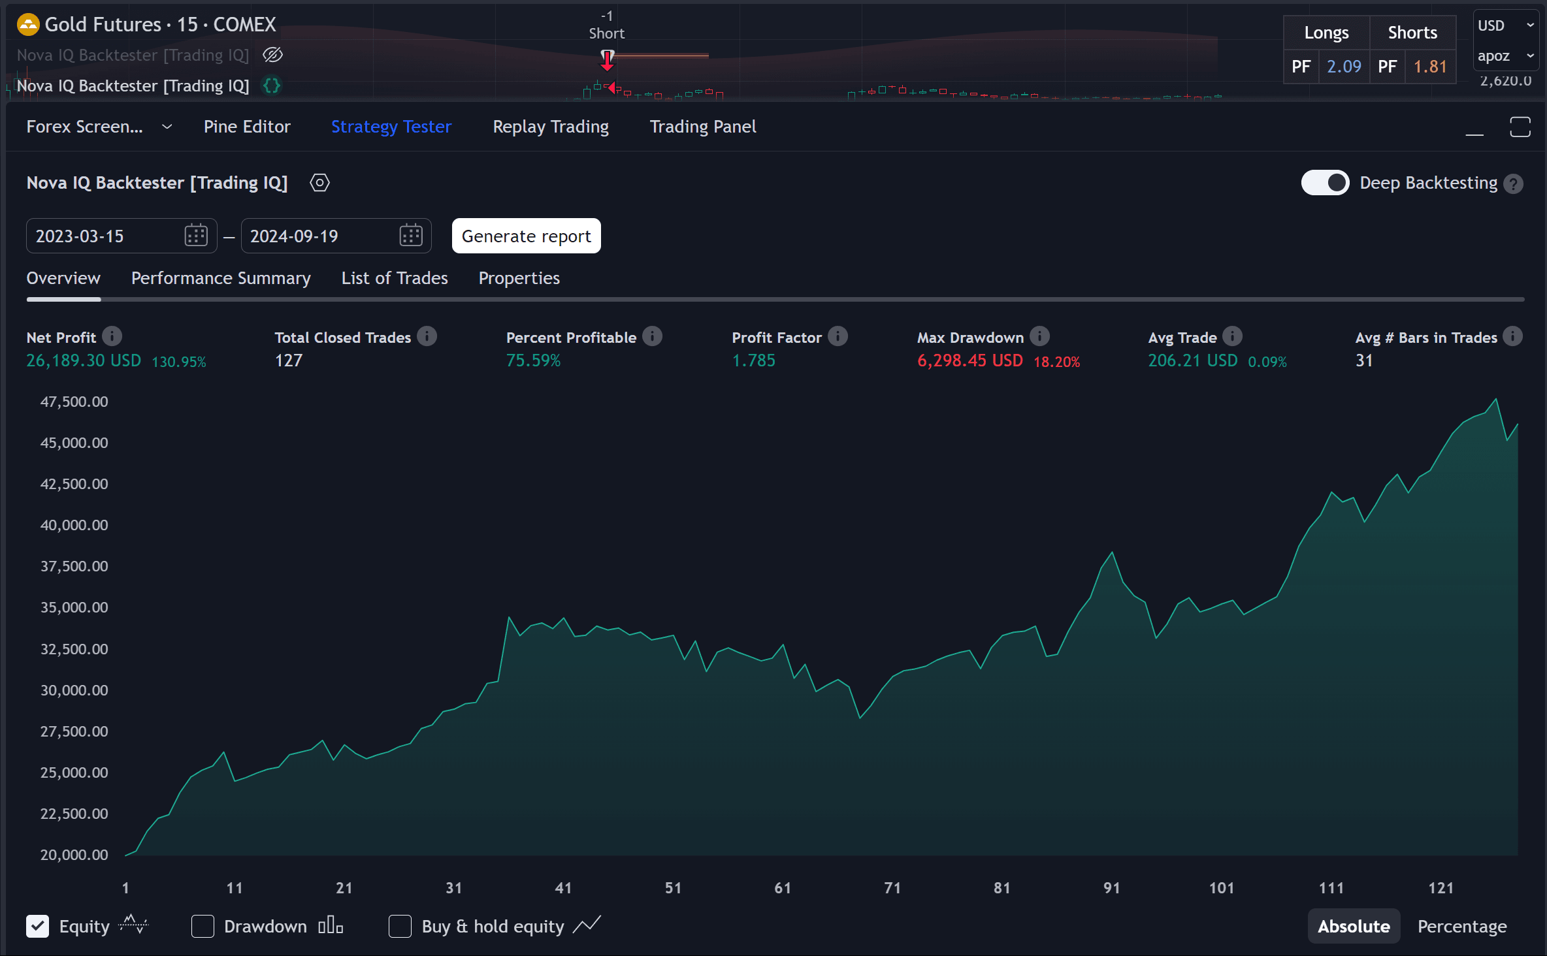
Task: Show Max Drawdown info icon
Action: (1039, 336)
